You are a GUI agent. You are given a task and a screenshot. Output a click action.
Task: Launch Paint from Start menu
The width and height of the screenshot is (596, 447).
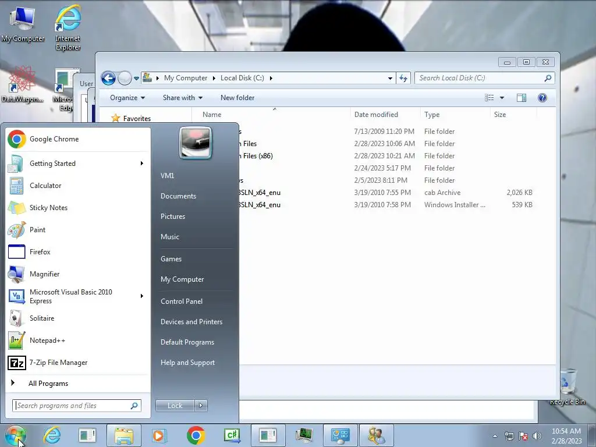click(78, 229)
